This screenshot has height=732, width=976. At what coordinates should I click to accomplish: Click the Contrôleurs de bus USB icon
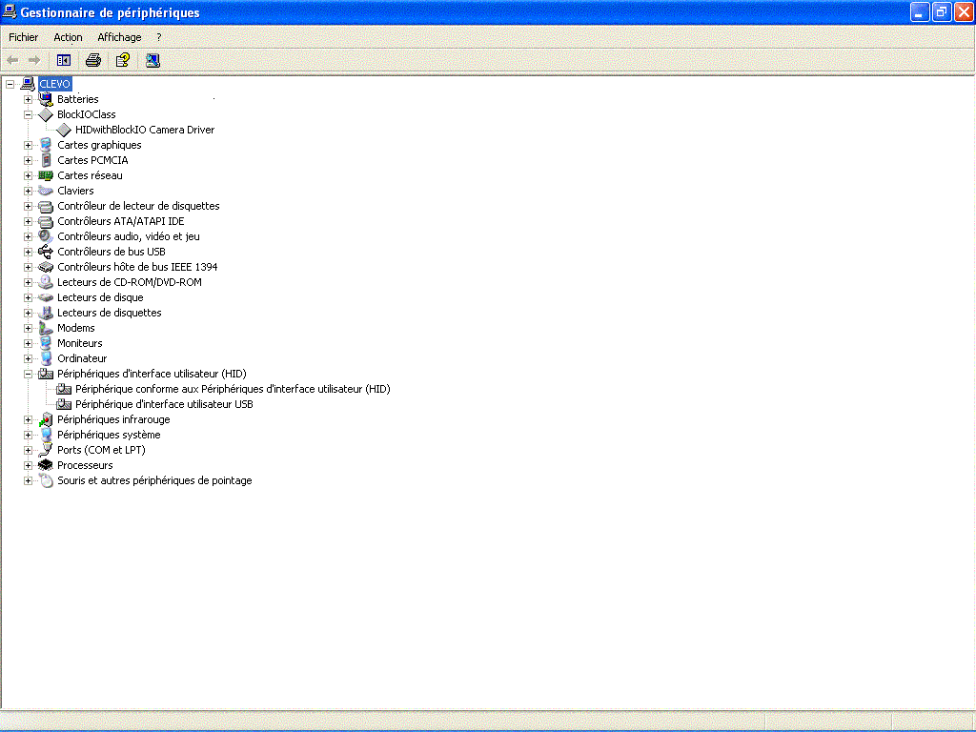point(46,252)
